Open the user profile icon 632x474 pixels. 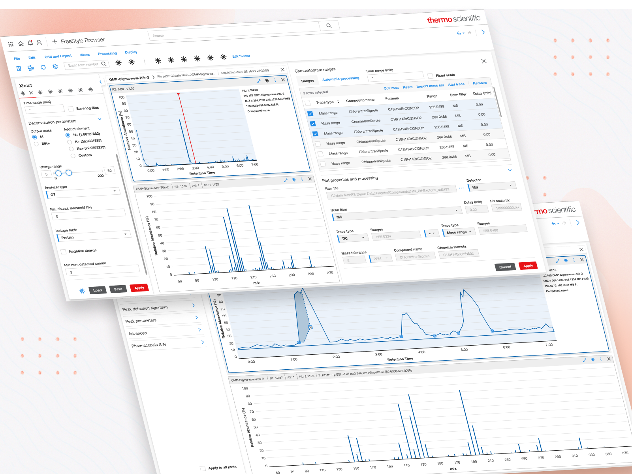pos(39,42)
